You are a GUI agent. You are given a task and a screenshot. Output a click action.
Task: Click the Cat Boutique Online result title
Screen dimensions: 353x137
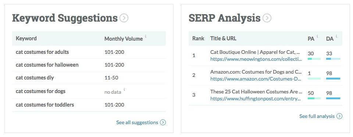pos(255,52)
